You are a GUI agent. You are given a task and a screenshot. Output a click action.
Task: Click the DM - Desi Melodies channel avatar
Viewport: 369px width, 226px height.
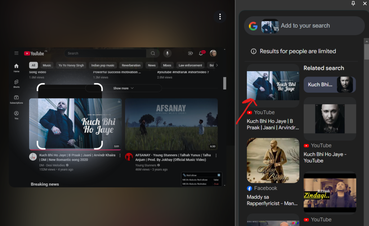point(33,157)
